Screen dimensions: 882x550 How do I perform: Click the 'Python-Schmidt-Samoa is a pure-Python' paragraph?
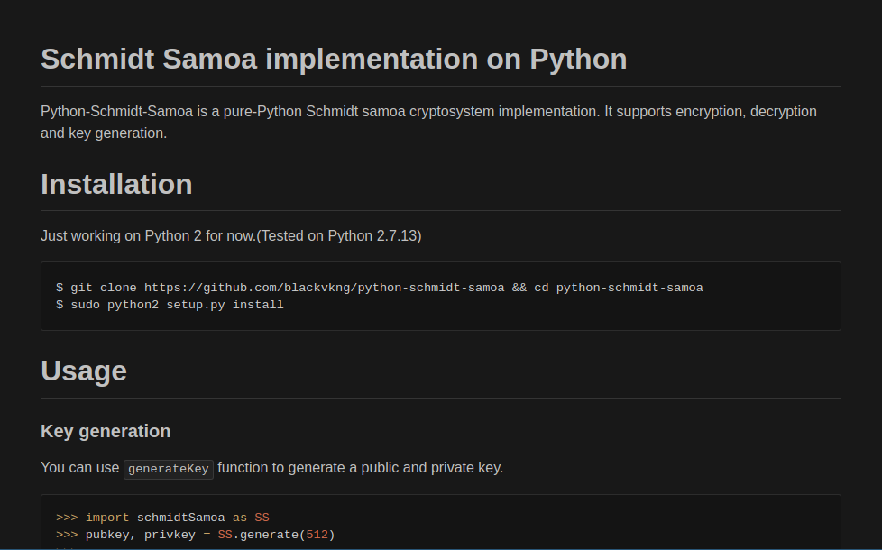coord(428,122)
